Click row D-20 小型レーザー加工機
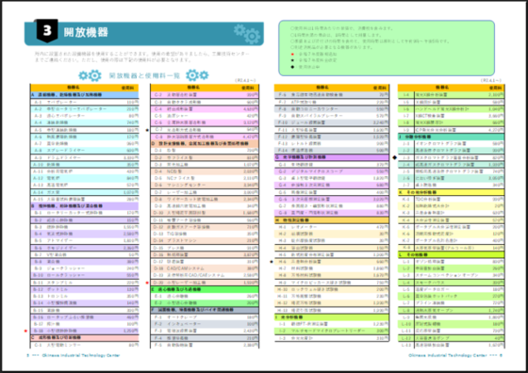Image resolution: width=528 pixels, height=373 pixels. tap(205, 283)
